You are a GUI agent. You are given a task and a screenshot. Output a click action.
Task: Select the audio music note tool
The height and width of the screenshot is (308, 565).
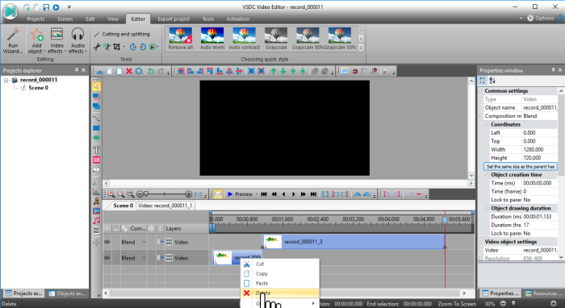[x=96, y=221]
